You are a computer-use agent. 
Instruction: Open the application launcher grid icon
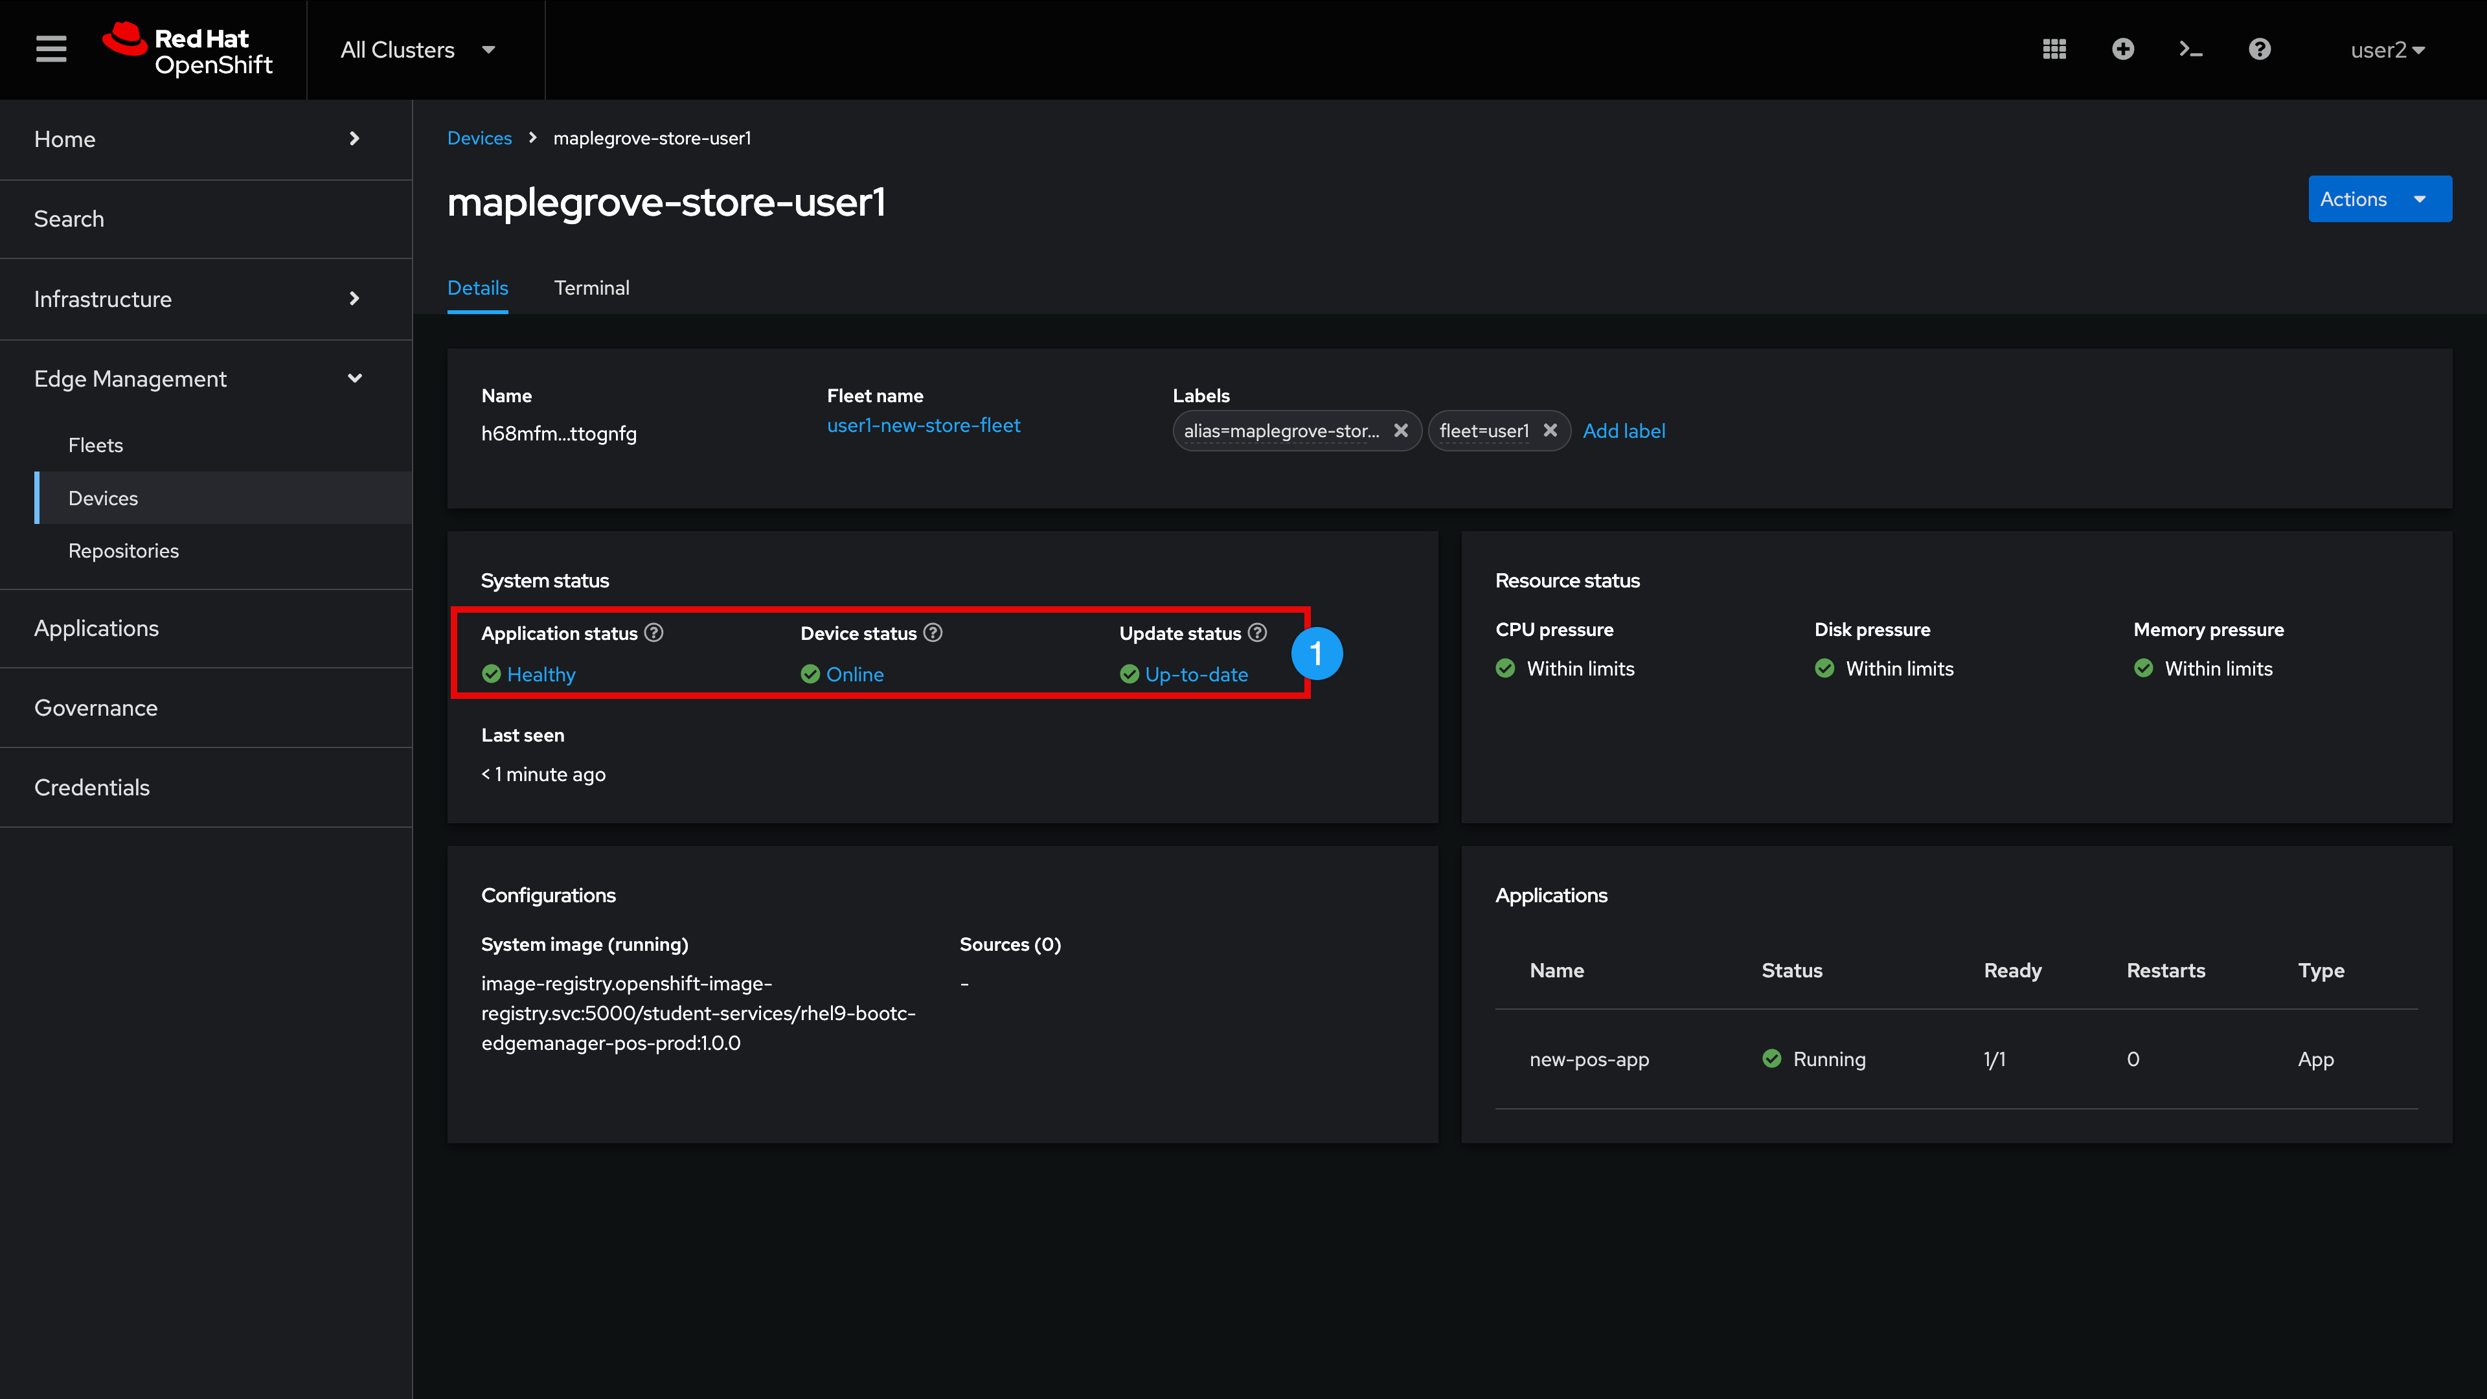pyautogui.click(x=2054, y=49)
